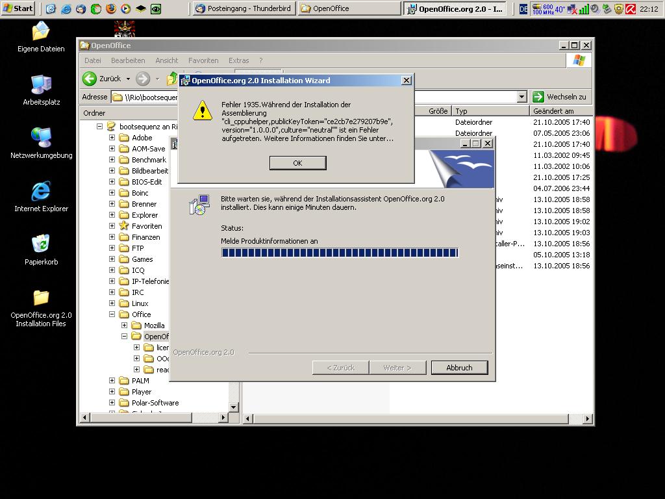The image size is (665, 499).
Task: Click the speaker volume tray icon
Action: (x=596, y=9)
